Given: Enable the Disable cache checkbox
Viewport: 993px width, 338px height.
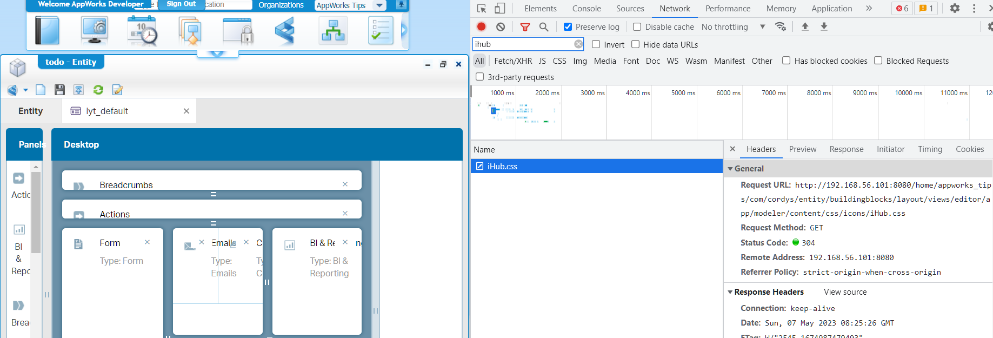Looking at the screenshot, I should pyautogui.click(x=637, y=26).
